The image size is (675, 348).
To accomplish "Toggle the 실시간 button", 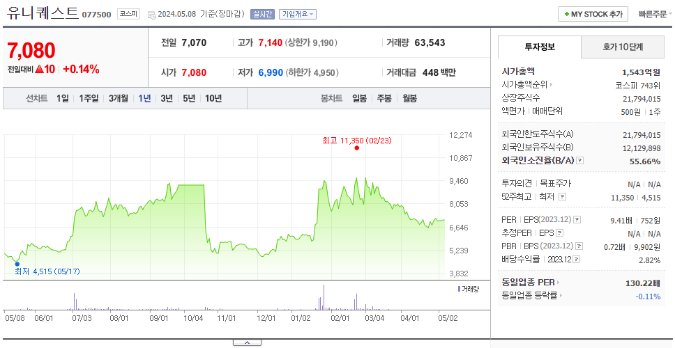I will tap(262, 14).
